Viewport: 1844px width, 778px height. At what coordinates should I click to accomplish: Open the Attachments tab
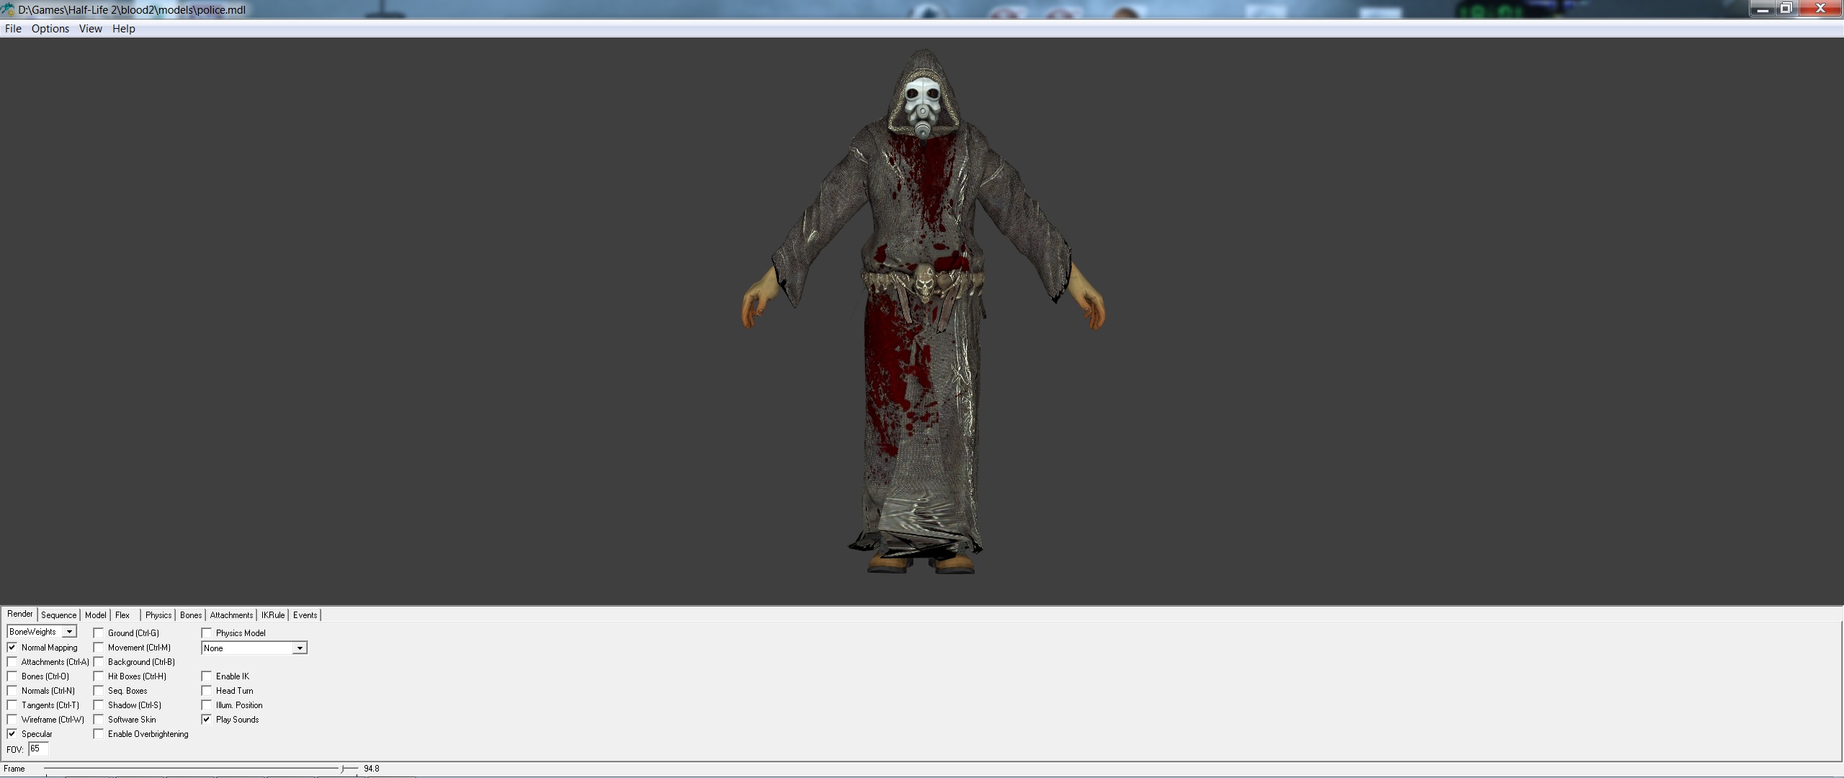click(x=231, y=615)
